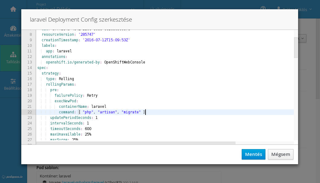This screenshot has height=183, width=320.
Task: Click the horizontal scrollbar in editor
Action: point(136,143)
